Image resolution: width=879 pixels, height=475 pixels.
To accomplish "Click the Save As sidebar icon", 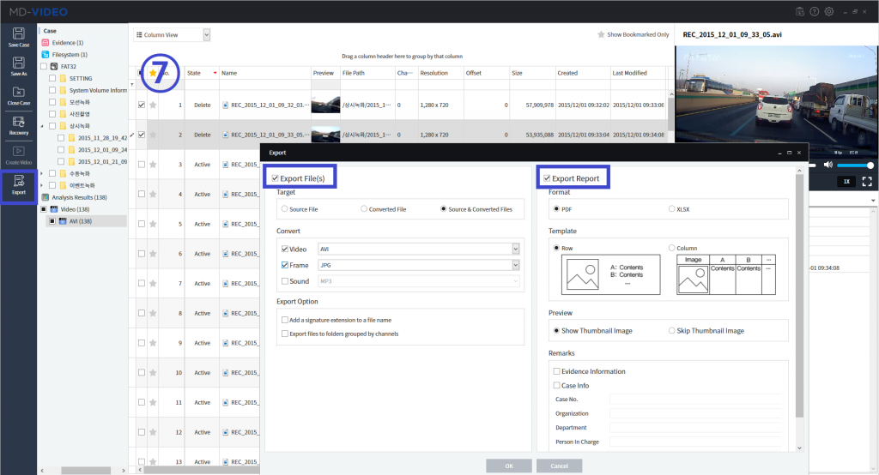I will click(x=19, y=65).
